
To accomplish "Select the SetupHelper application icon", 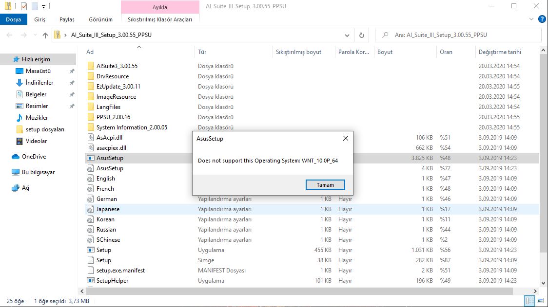I will coord(91,281).
